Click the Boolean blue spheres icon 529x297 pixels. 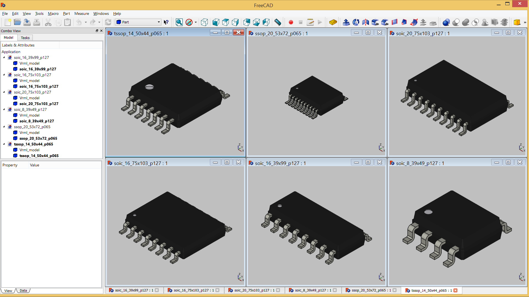pyautogui.click(x=446, y=22)
